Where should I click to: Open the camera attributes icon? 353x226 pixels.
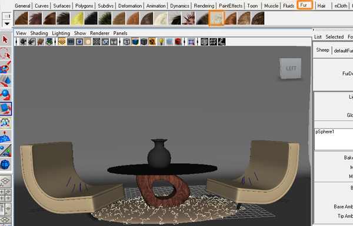(x=32, y=42)
